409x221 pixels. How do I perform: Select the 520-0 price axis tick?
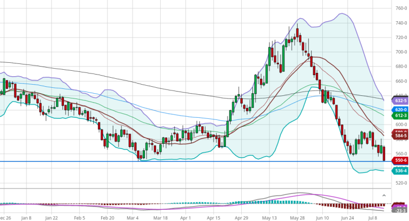coord(402,183)
